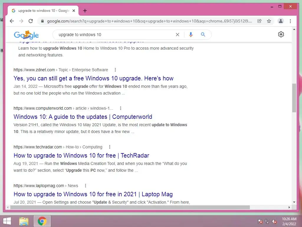Click the scroll down arrow
The image size is (302, 227).
coord(294,202)
